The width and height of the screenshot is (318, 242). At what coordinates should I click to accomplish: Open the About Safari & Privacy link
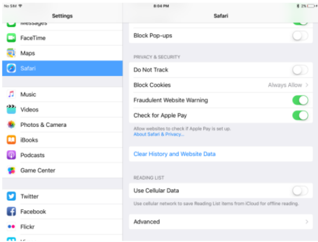coord(159,134)
